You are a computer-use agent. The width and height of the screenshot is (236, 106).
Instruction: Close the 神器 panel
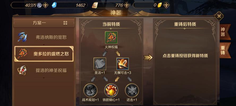click(x=219, y=16)
